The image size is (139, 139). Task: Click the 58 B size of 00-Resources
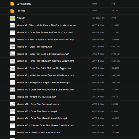113,4
